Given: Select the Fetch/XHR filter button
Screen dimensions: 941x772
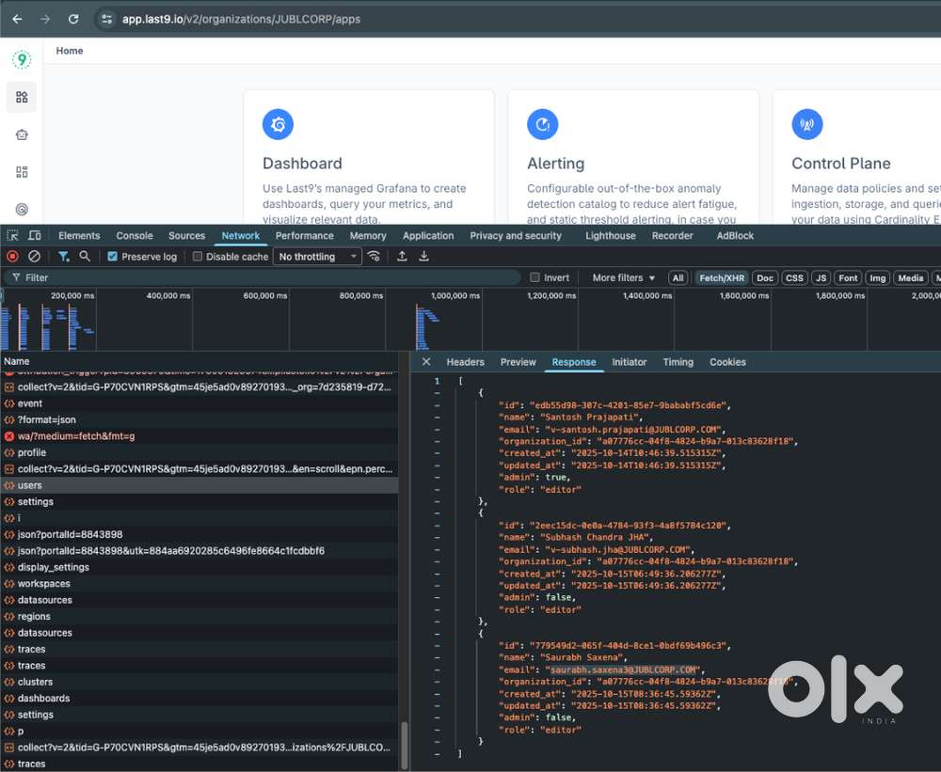Looking at the screenshot, I should [x=722, y=278].
